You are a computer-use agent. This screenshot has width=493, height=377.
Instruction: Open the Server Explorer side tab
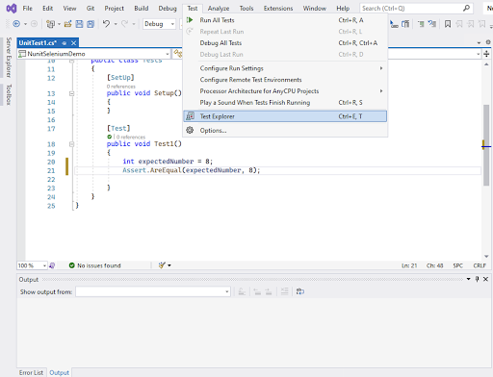(9, 58)
